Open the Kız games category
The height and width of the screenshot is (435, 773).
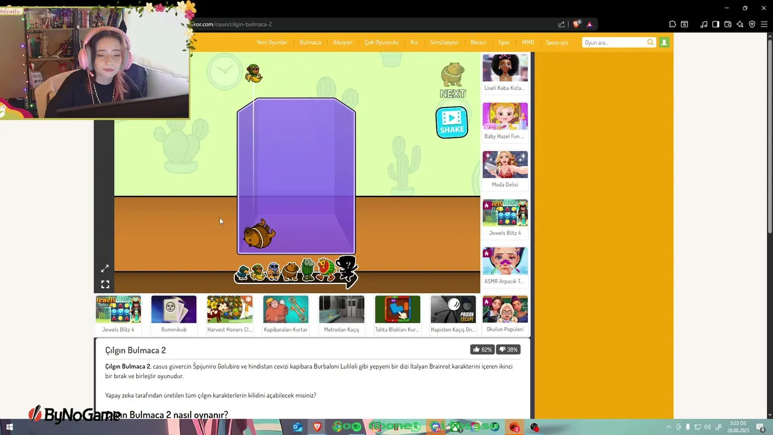pyautogui.click(x=414, y=42)
